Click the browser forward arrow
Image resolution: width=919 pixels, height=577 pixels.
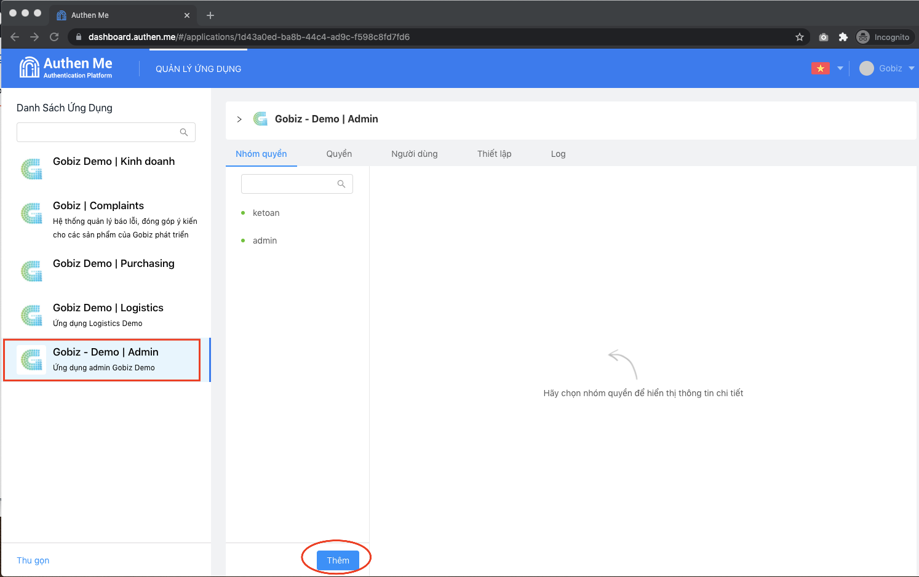point(34,37)
